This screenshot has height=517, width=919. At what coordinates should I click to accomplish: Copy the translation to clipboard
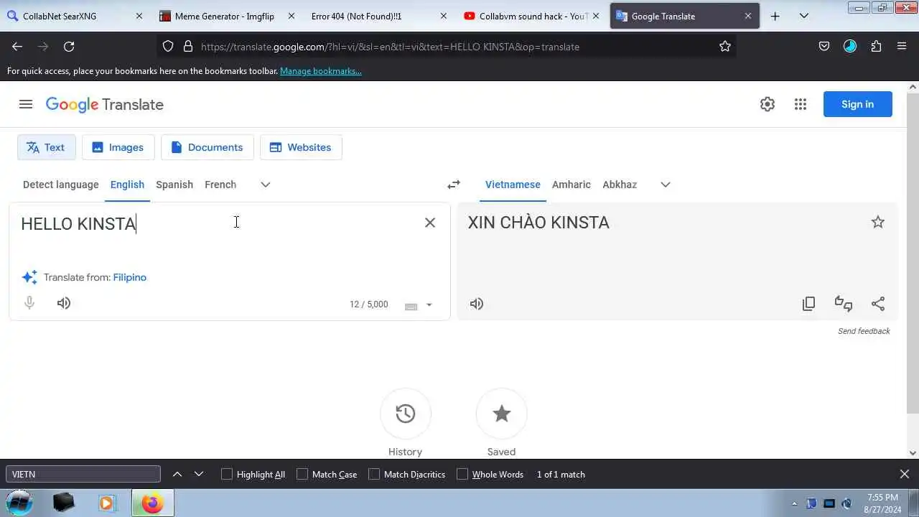tap(808, 304)
